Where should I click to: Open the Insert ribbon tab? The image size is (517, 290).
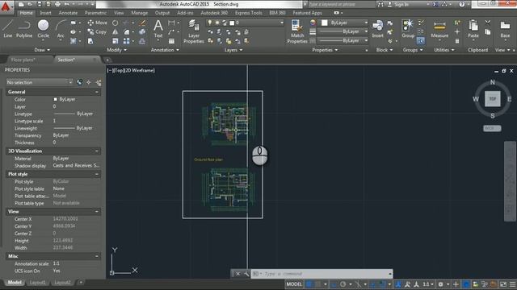(x=45, y=13)
